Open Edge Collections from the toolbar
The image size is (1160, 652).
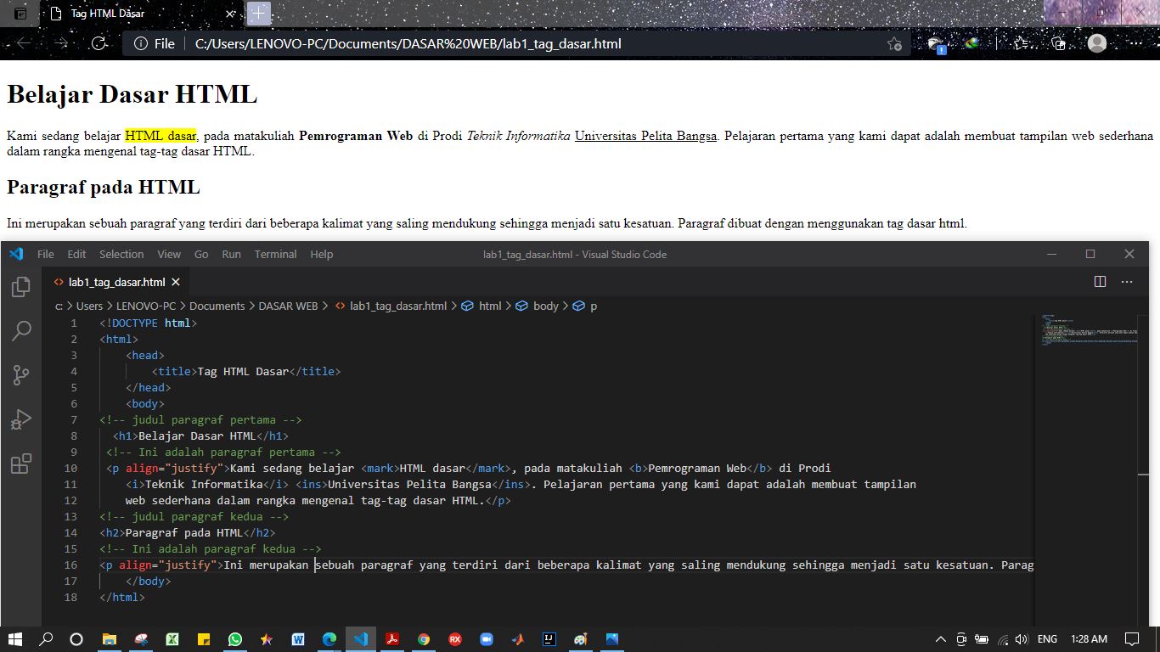[x=1058, y=43]
